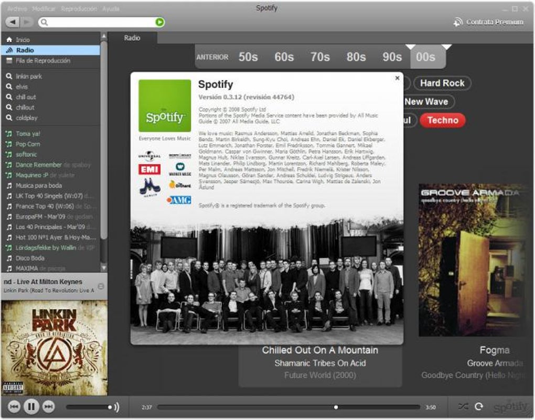Toggle the Techno genre

pyautogui.click(x=443, y=121)
